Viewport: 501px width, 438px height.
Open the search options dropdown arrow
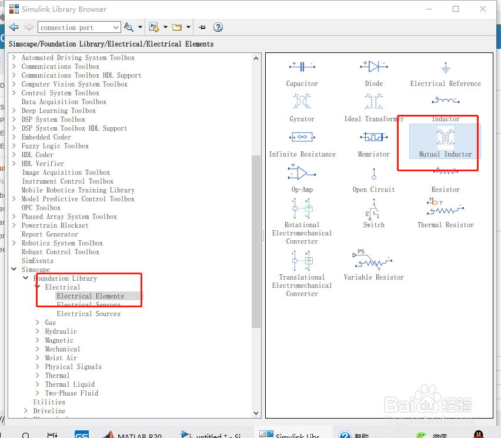[x=140, y=27]
